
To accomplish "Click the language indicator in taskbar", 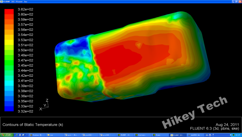I will tap(207, 135).
